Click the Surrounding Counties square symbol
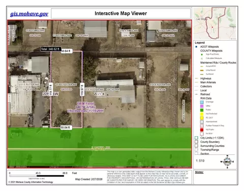Image resolution: width=244 pixels, height=191 pixels. pyautogui.click(x=196, y=146)
